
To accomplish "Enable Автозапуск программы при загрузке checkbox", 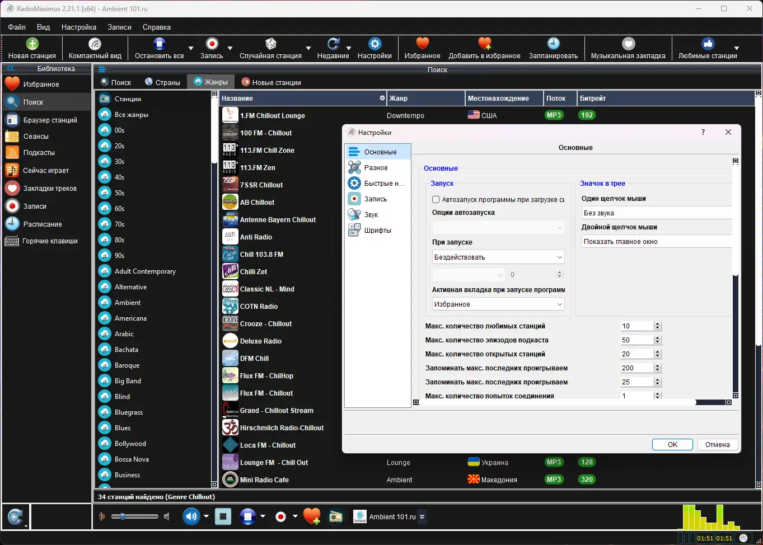I will click(436, 199).
